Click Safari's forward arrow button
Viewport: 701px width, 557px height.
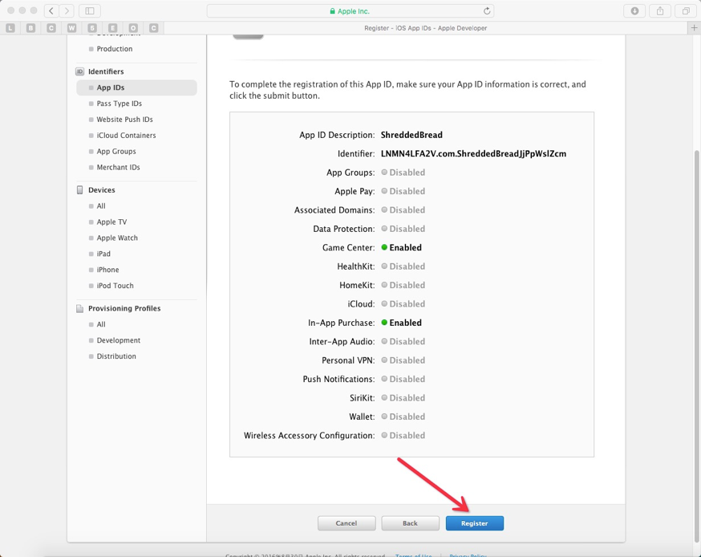coord(67,10)
